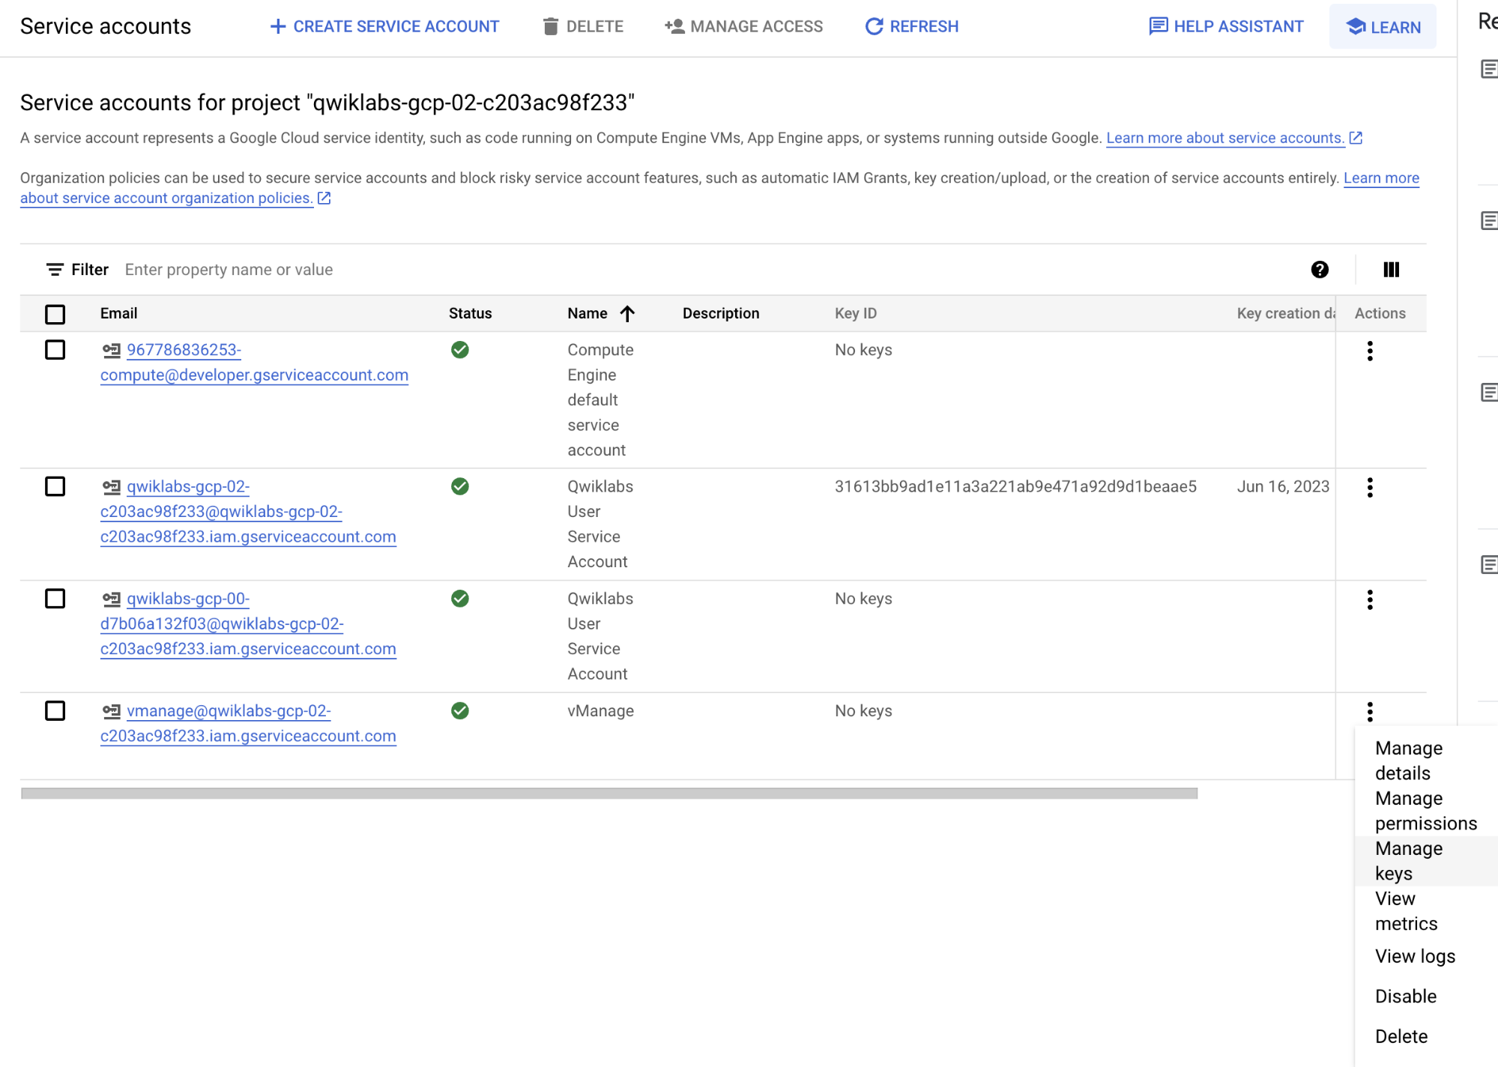
Task: Choose Manage details from context menu
Action: click(1427, 761)
